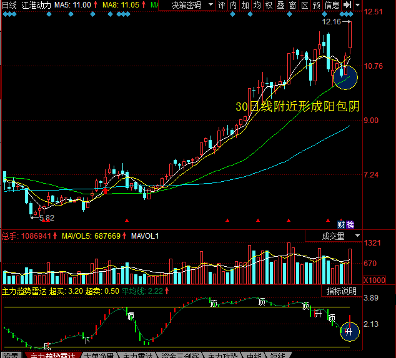Click the 670 volume axis label

[x=370, y=264]
